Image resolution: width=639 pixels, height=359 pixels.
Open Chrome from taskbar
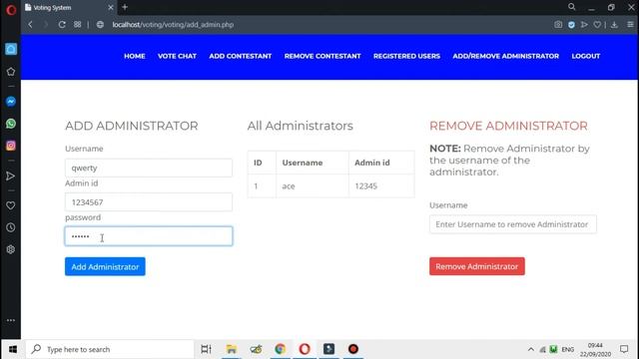[x=280, y=349]
